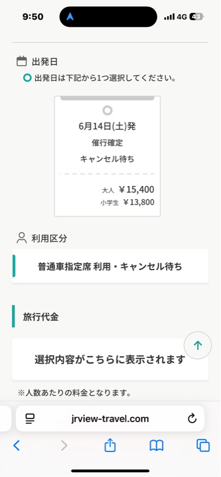Select the 普通車指定席 利用・キャンセル待ち option
The image size is (221, 477).
click(x=110, y=266)
